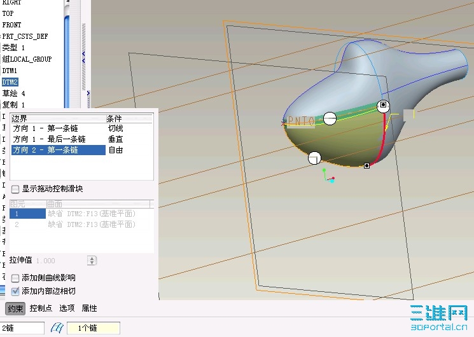Click the 2链 first direction collector
This screenshot has width=474, height=337.
coord(22,328)
